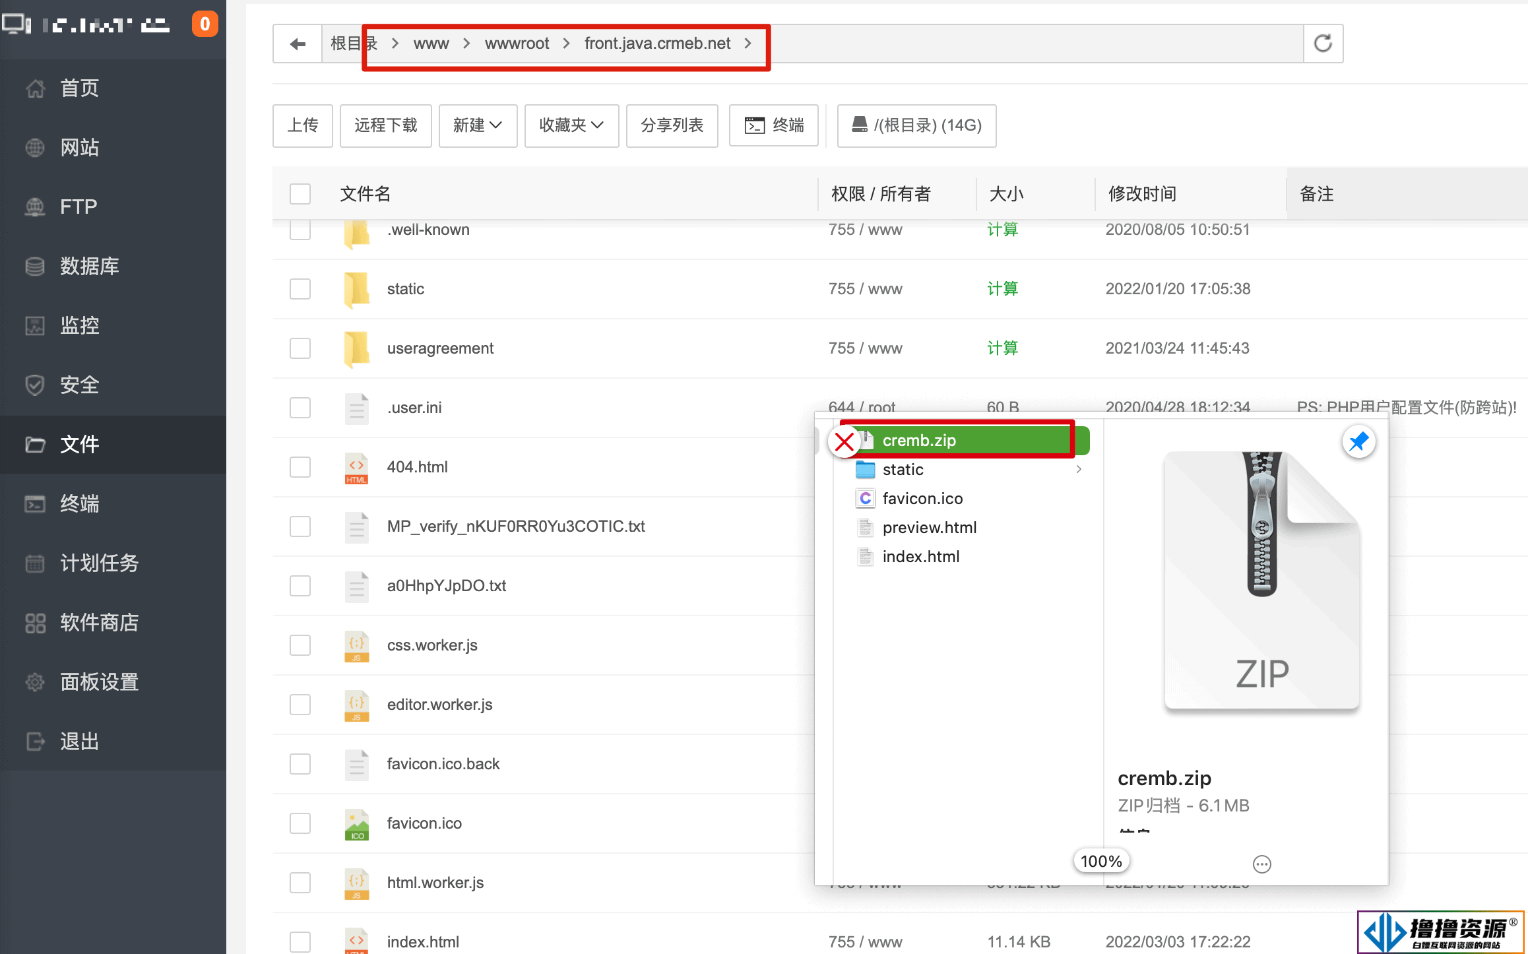Open the 收藏夹 dropdown

point(571,125)
